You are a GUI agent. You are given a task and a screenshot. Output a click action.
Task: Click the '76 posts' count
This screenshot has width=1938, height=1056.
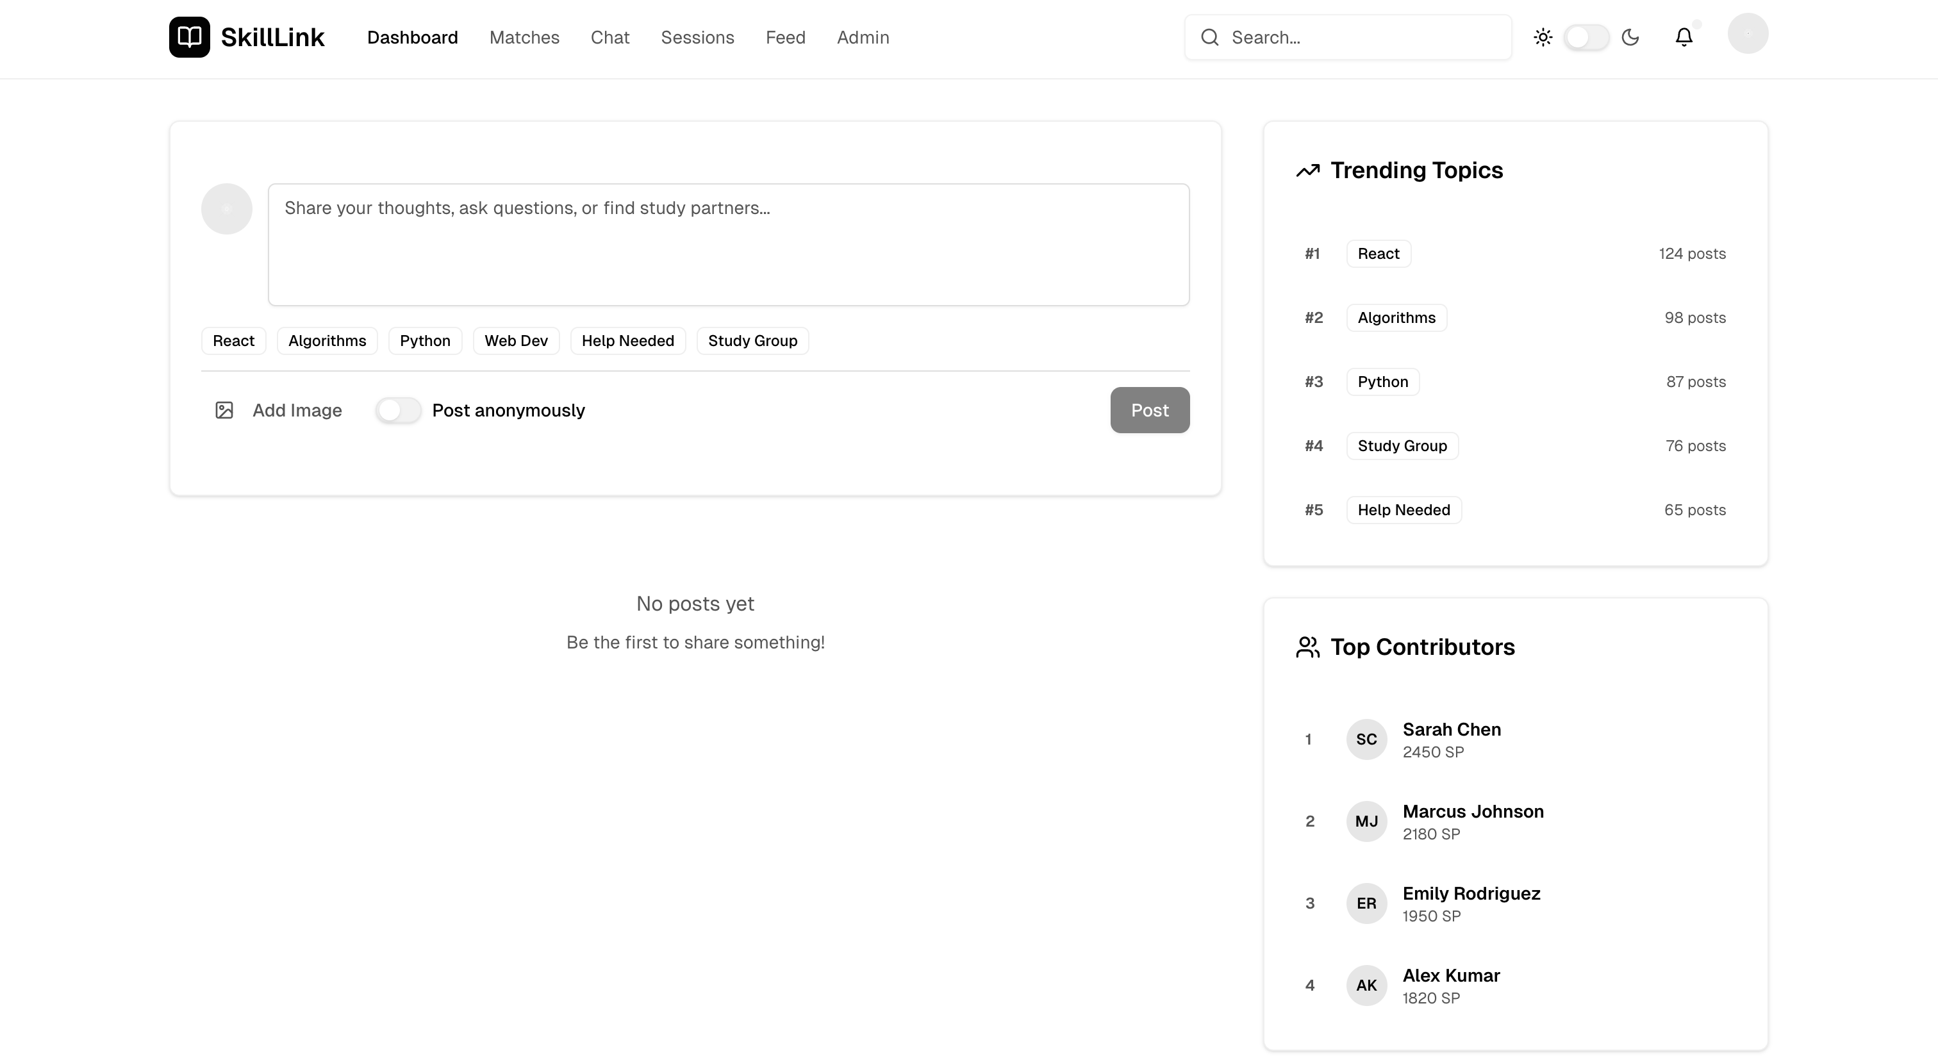pyautogui.click(x=1696, y=445)
